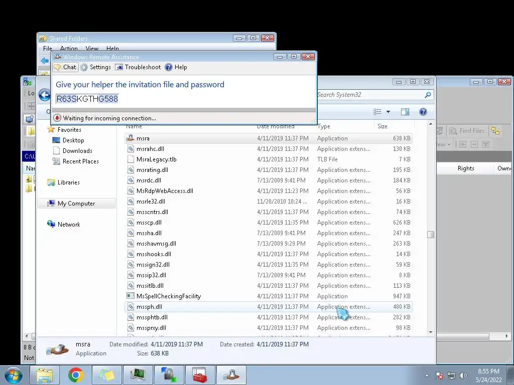Open File menu in Shared Folders window
Viewport: 514px width, 385px height.
48,49
